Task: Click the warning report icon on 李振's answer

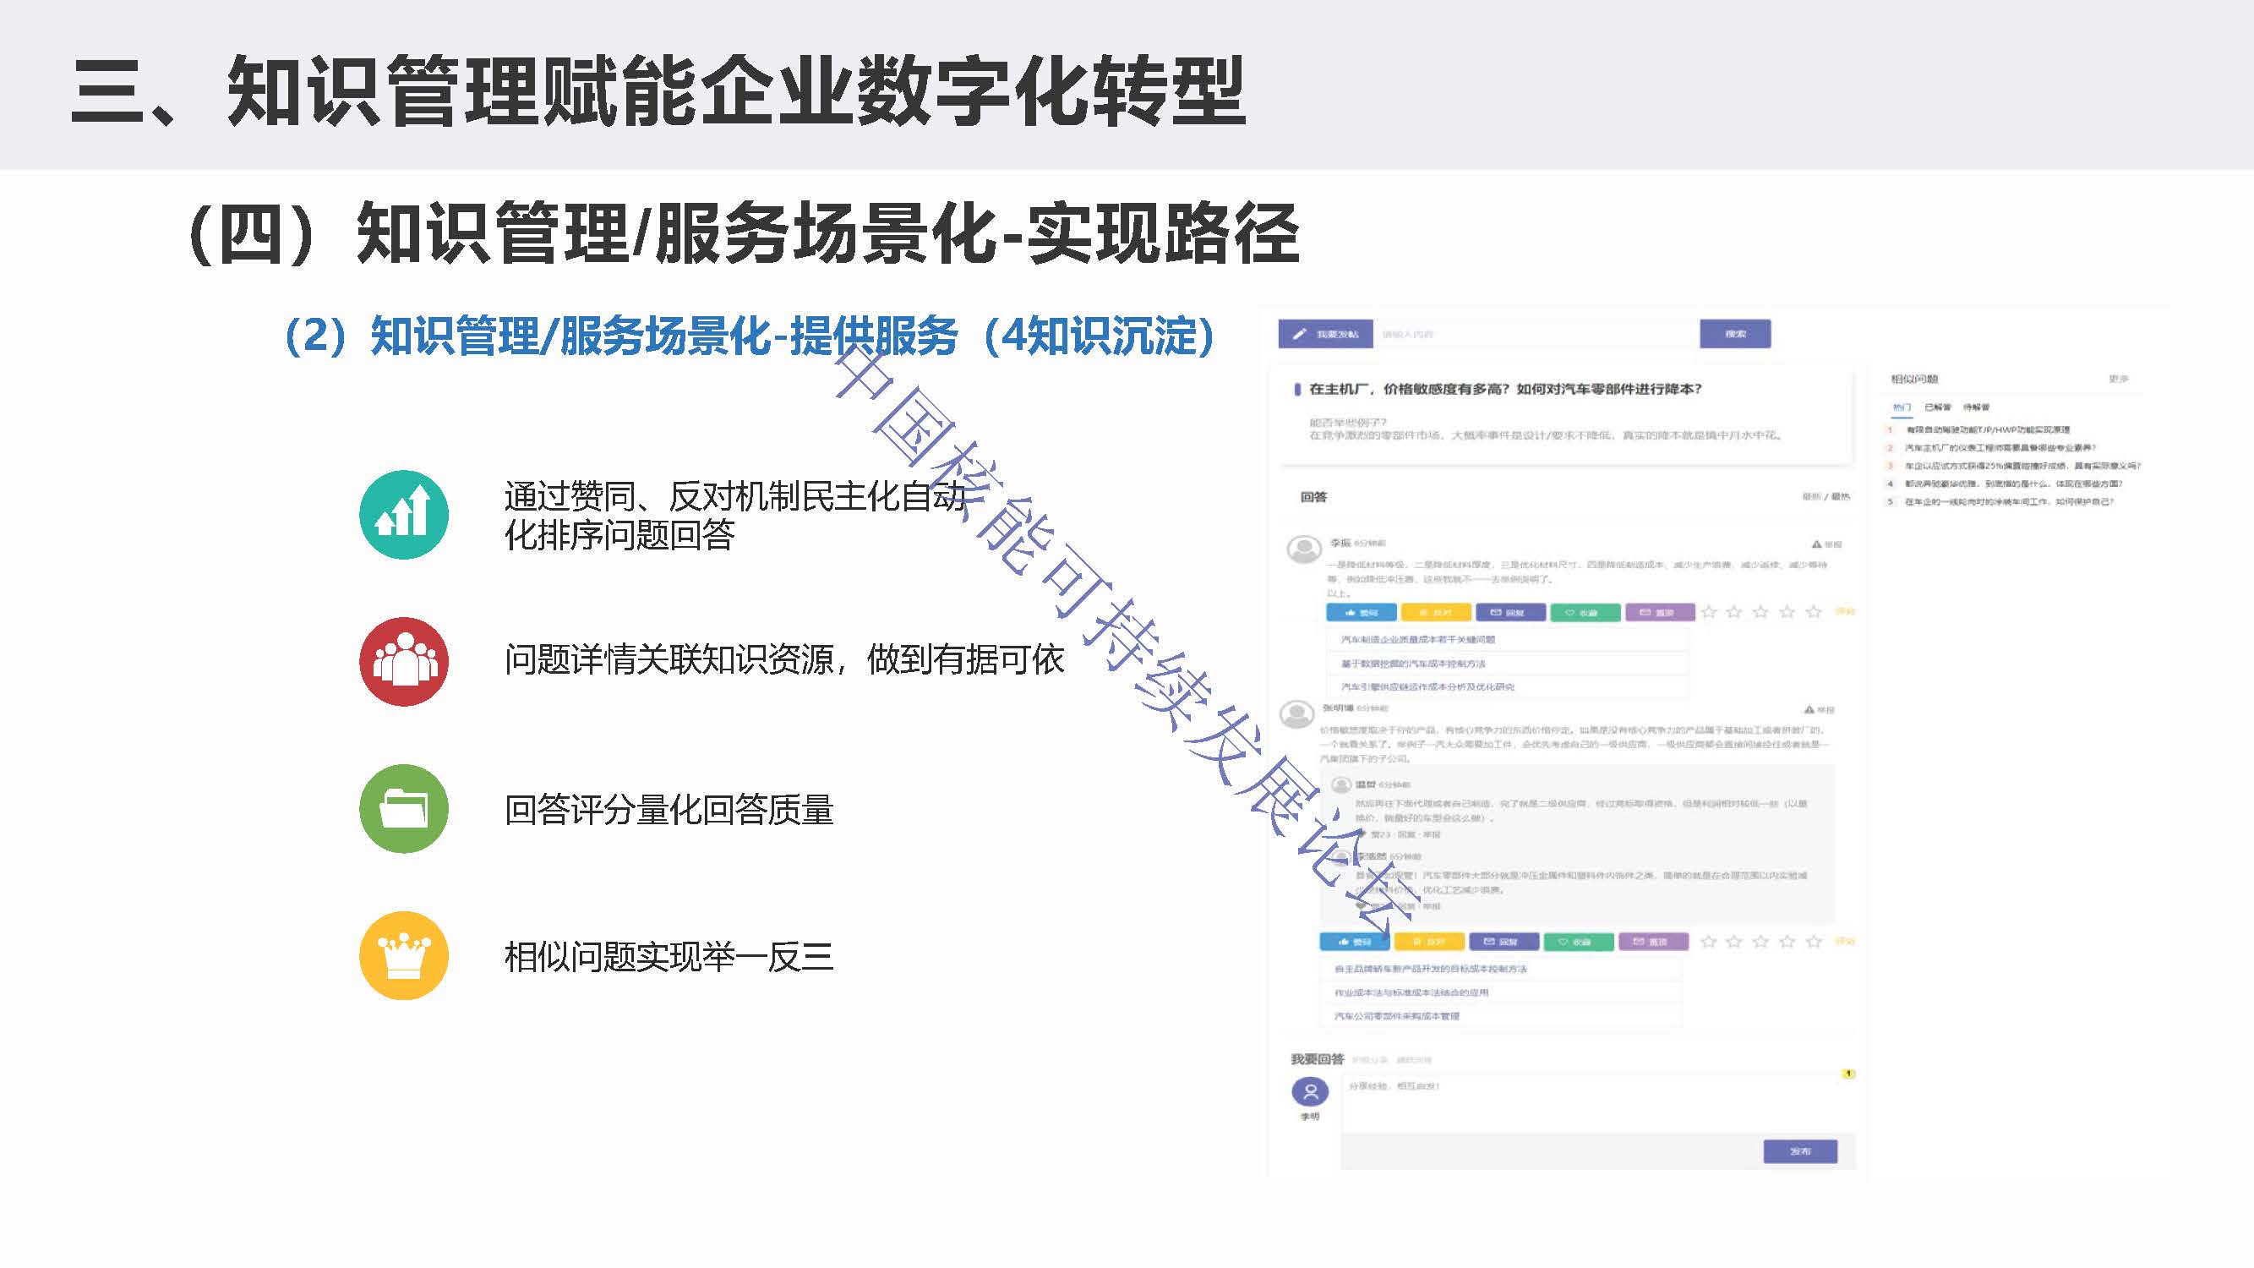Action: (x=1816, y=544)
